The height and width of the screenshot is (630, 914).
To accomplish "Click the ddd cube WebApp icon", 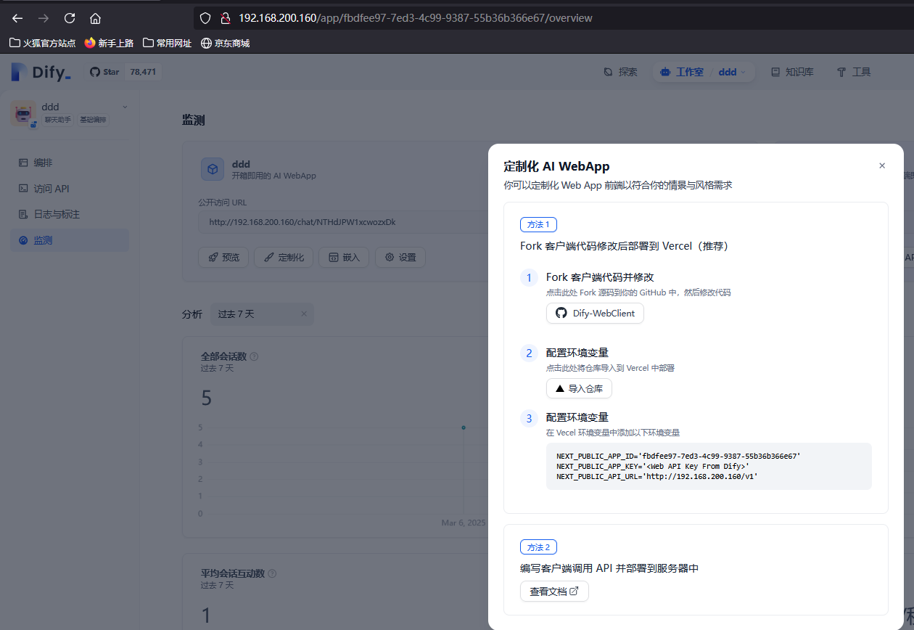I will (213, 169).
